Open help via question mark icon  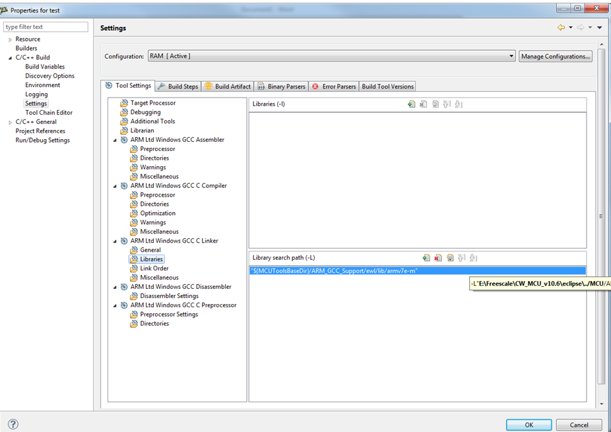[13, 424]
